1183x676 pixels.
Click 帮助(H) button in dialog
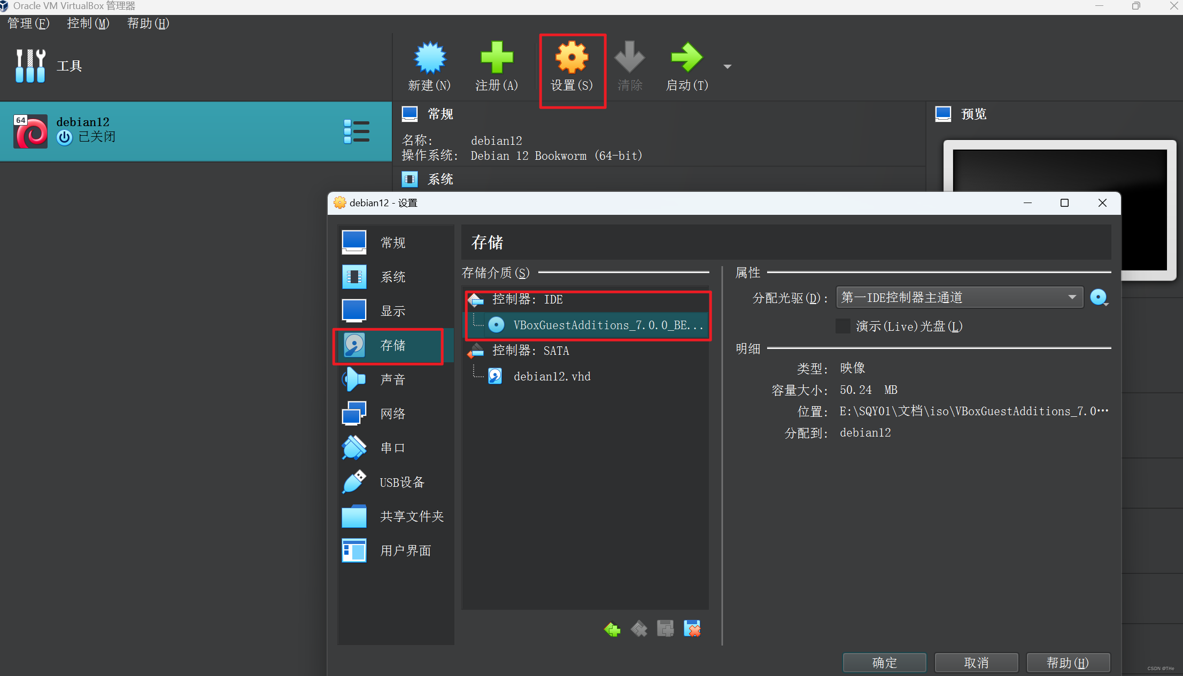tap(1069, 663)
